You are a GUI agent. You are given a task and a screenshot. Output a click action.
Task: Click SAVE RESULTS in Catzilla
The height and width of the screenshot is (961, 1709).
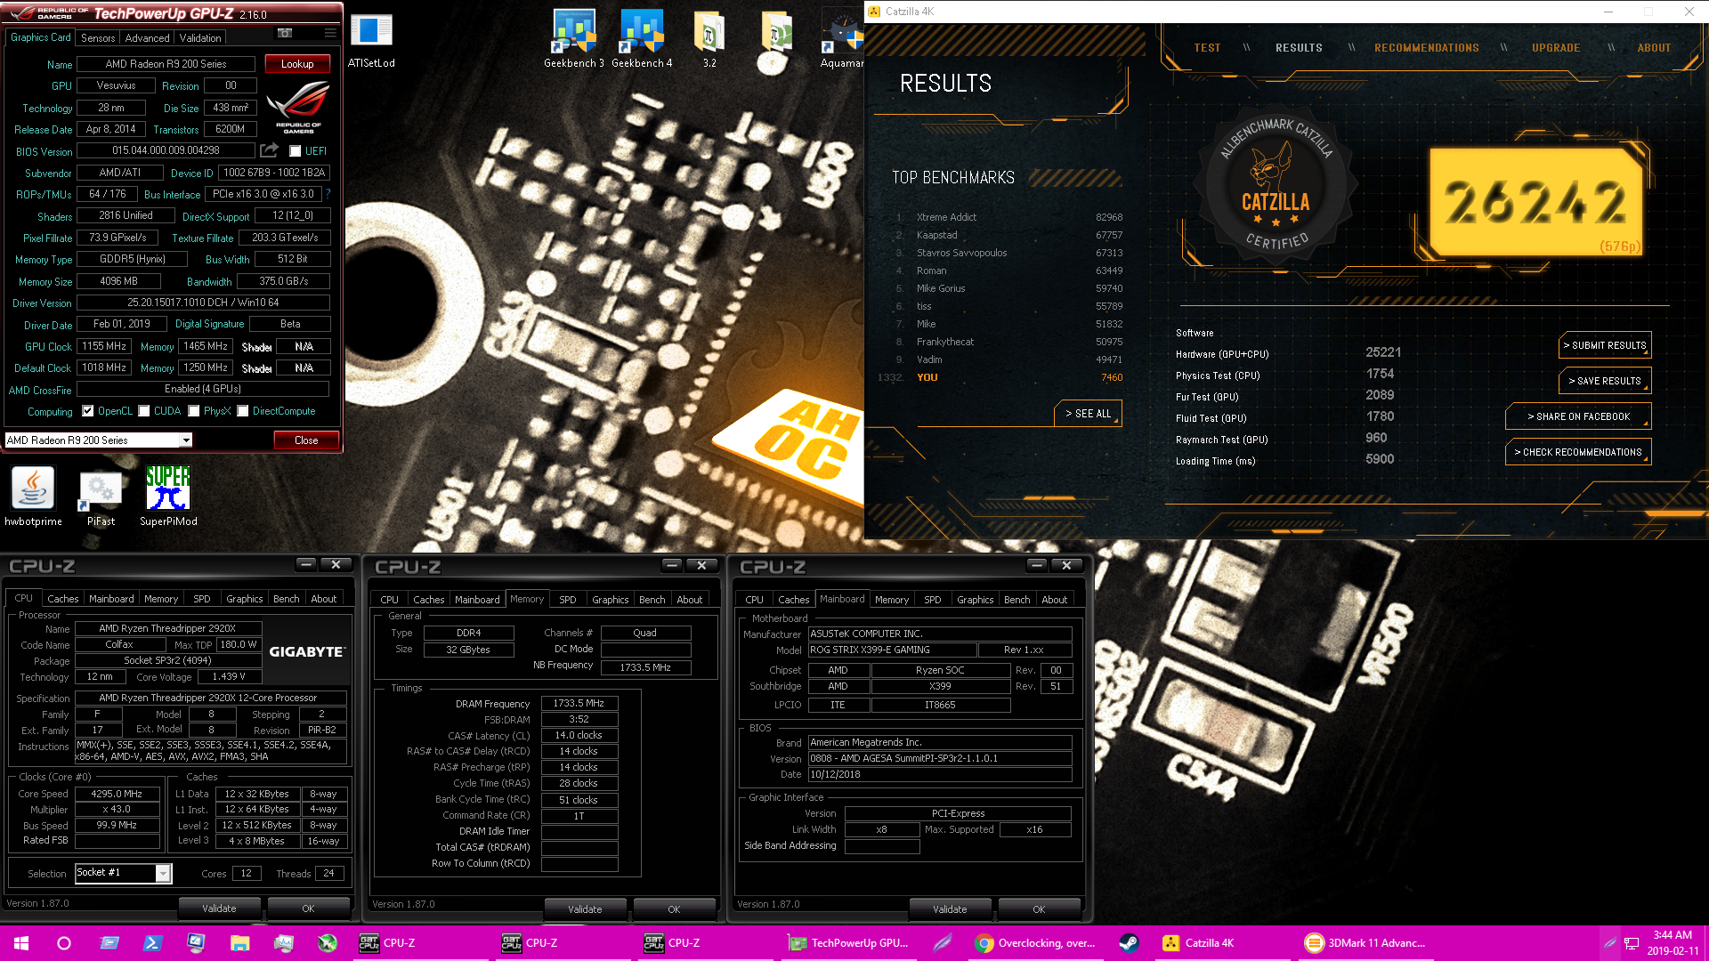1605,381
